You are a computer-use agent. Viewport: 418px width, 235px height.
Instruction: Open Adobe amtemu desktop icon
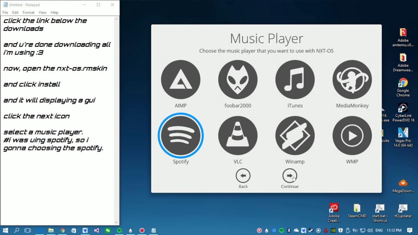point(403,38)
